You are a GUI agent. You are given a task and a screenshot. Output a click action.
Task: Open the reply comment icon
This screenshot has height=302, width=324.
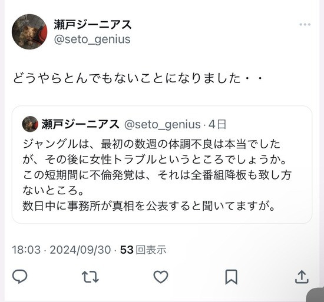tap(20, 277)
